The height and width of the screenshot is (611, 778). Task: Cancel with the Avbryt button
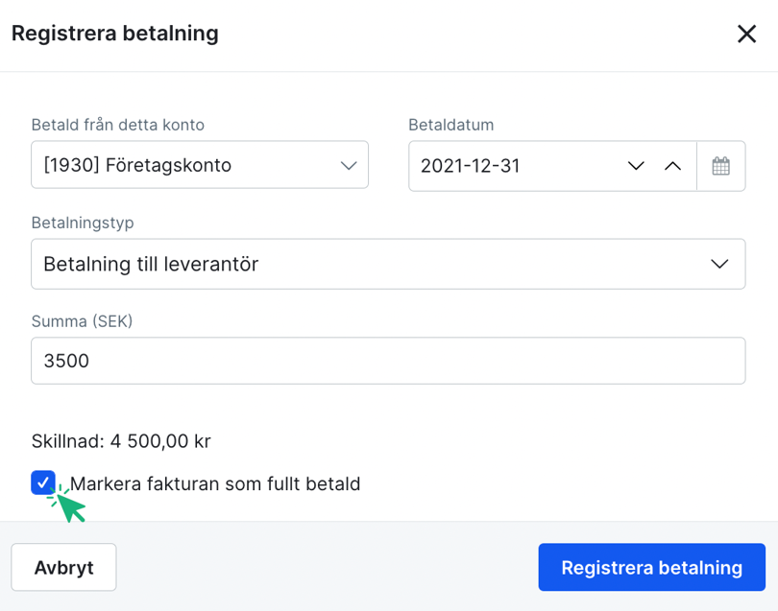click(x=63, y=567)
